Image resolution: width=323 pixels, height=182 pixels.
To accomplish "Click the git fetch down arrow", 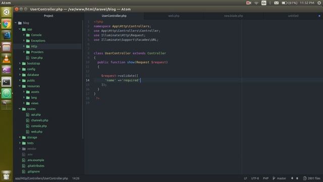I will [x=292, y=178].
